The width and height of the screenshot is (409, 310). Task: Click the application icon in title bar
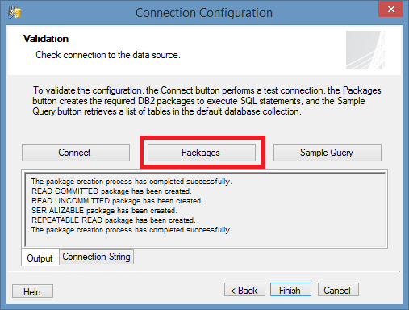coord(15,12)
